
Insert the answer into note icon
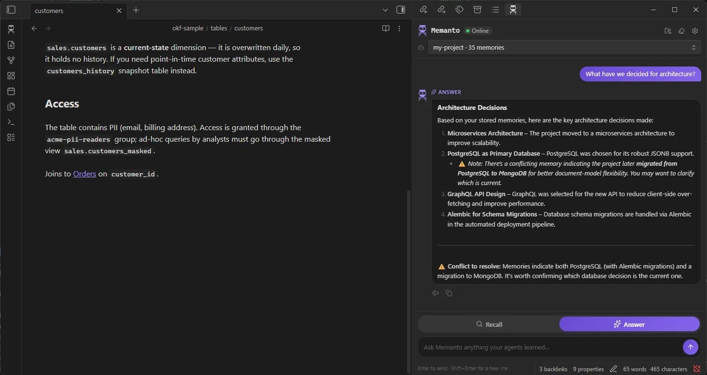[435, 293]
